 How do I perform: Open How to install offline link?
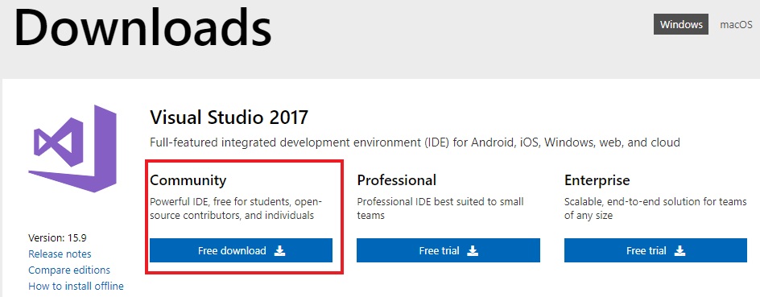point(76,286)
